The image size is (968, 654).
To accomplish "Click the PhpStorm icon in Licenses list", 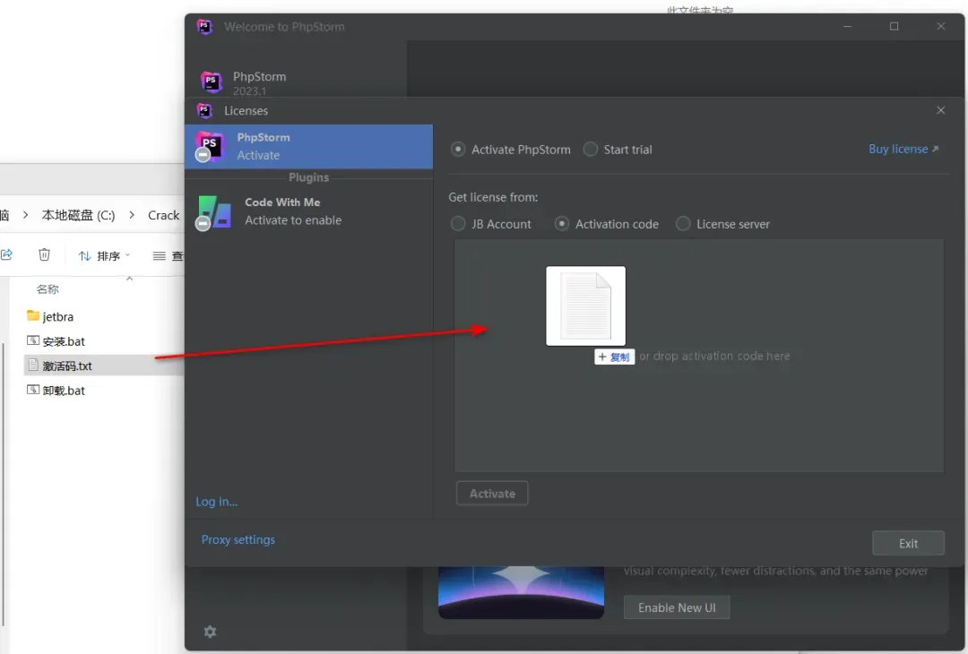I will click(x=209, y=147).
